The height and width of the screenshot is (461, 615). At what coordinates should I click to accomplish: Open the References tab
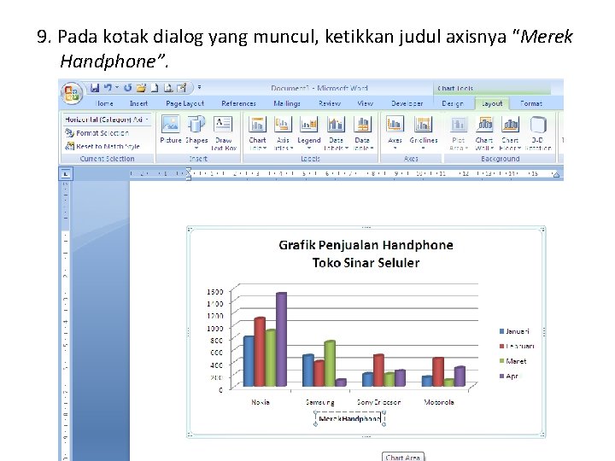point(238,103)
